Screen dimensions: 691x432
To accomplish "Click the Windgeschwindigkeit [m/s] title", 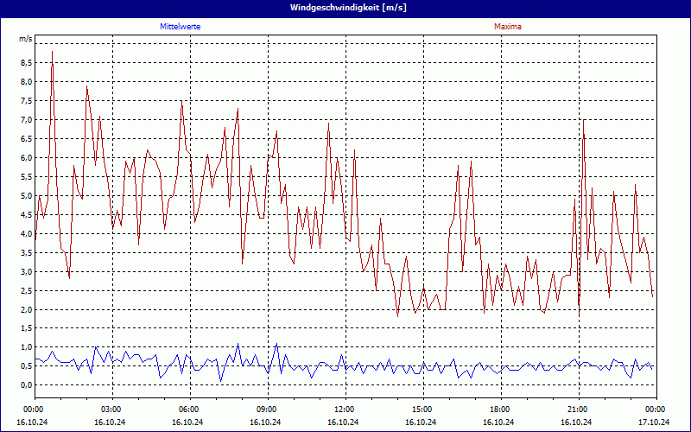I will tap(348, 8).
